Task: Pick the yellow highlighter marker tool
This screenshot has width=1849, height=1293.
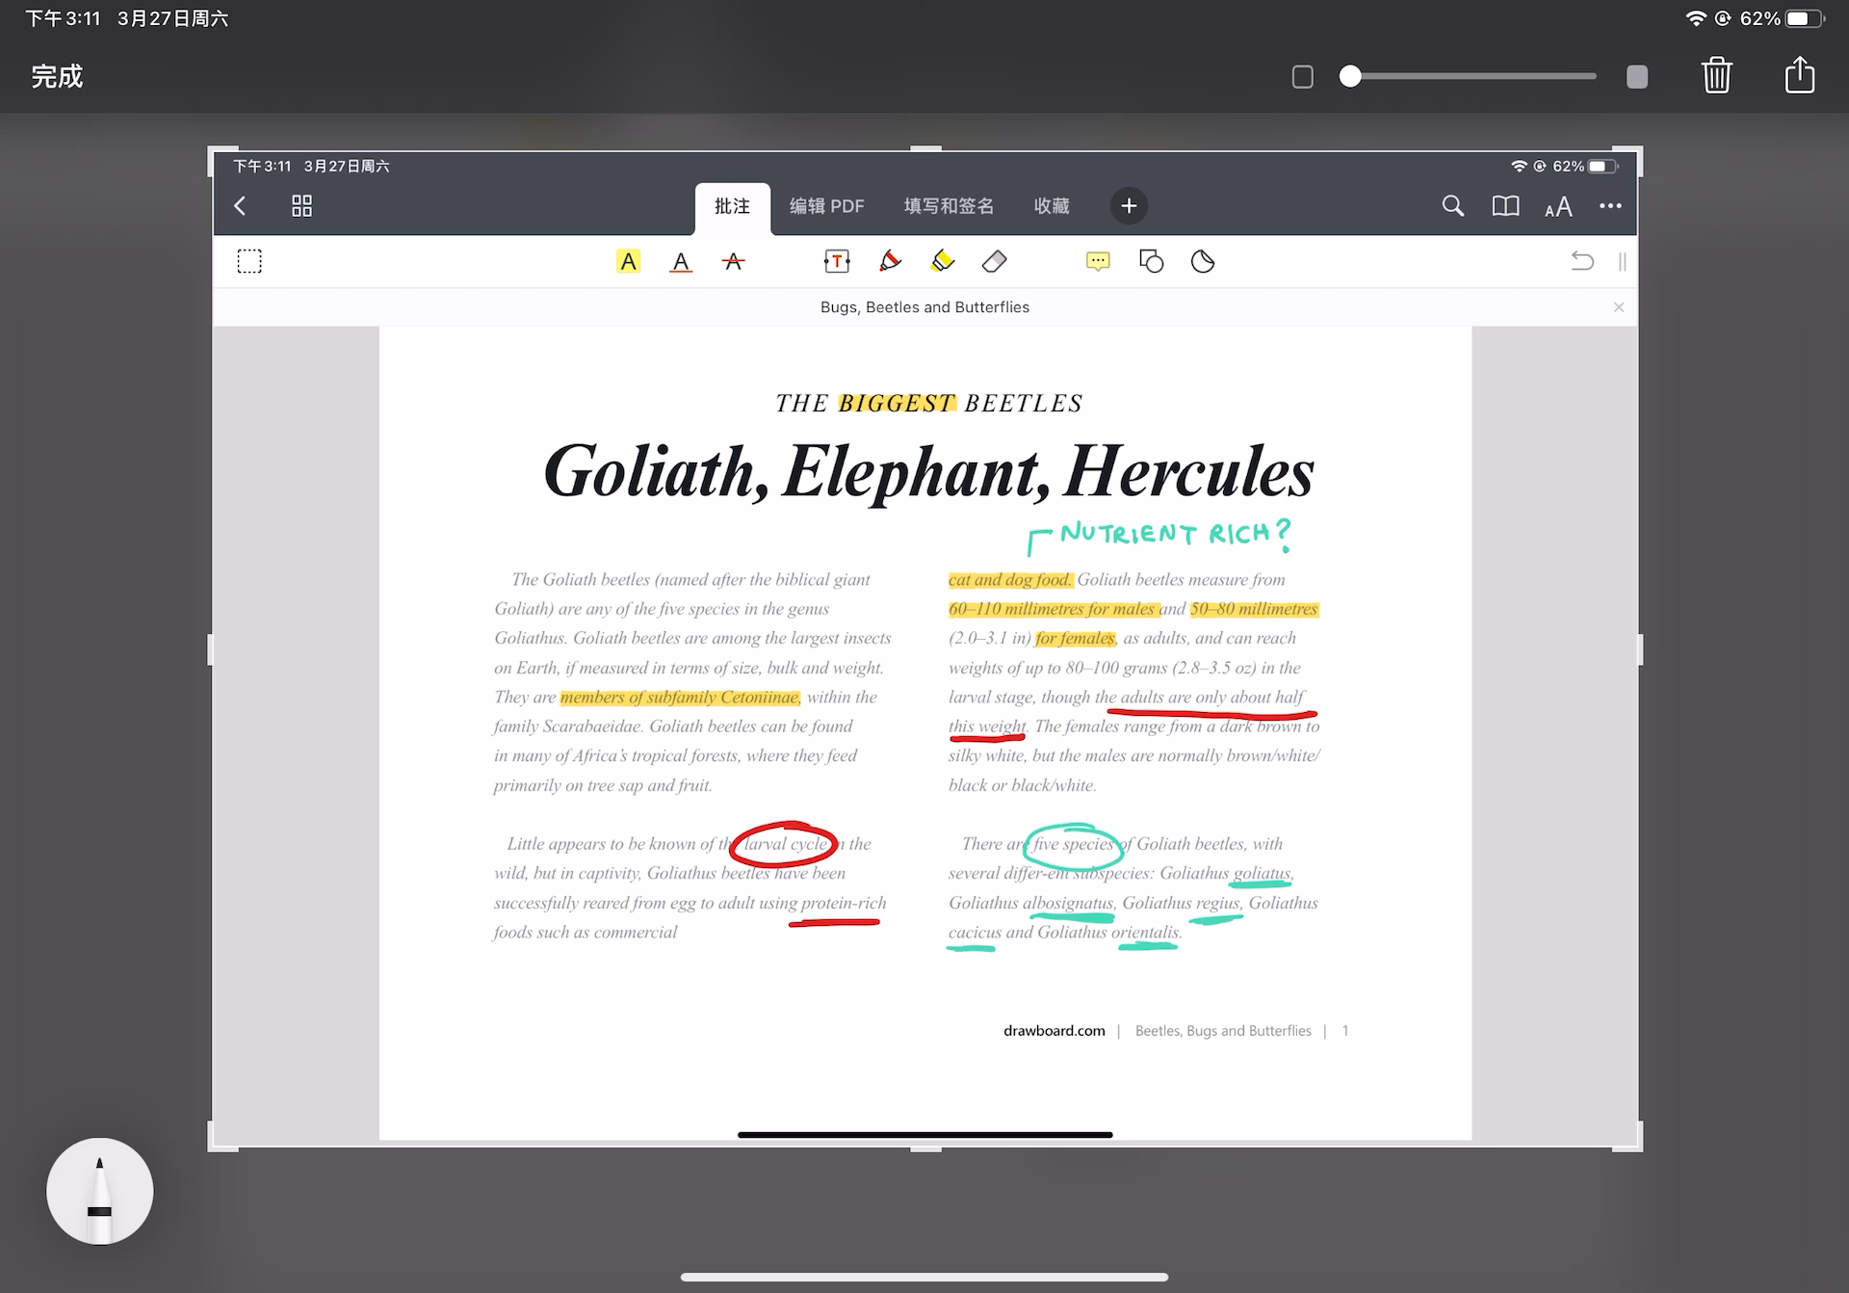Action: click(x=942, y=261)
